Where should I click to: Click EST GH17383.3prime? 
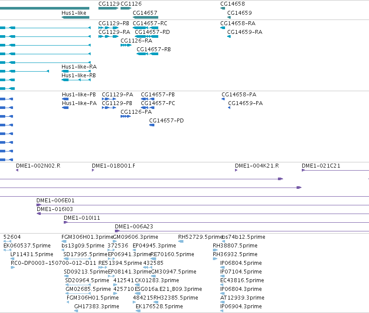pos(97,306)
